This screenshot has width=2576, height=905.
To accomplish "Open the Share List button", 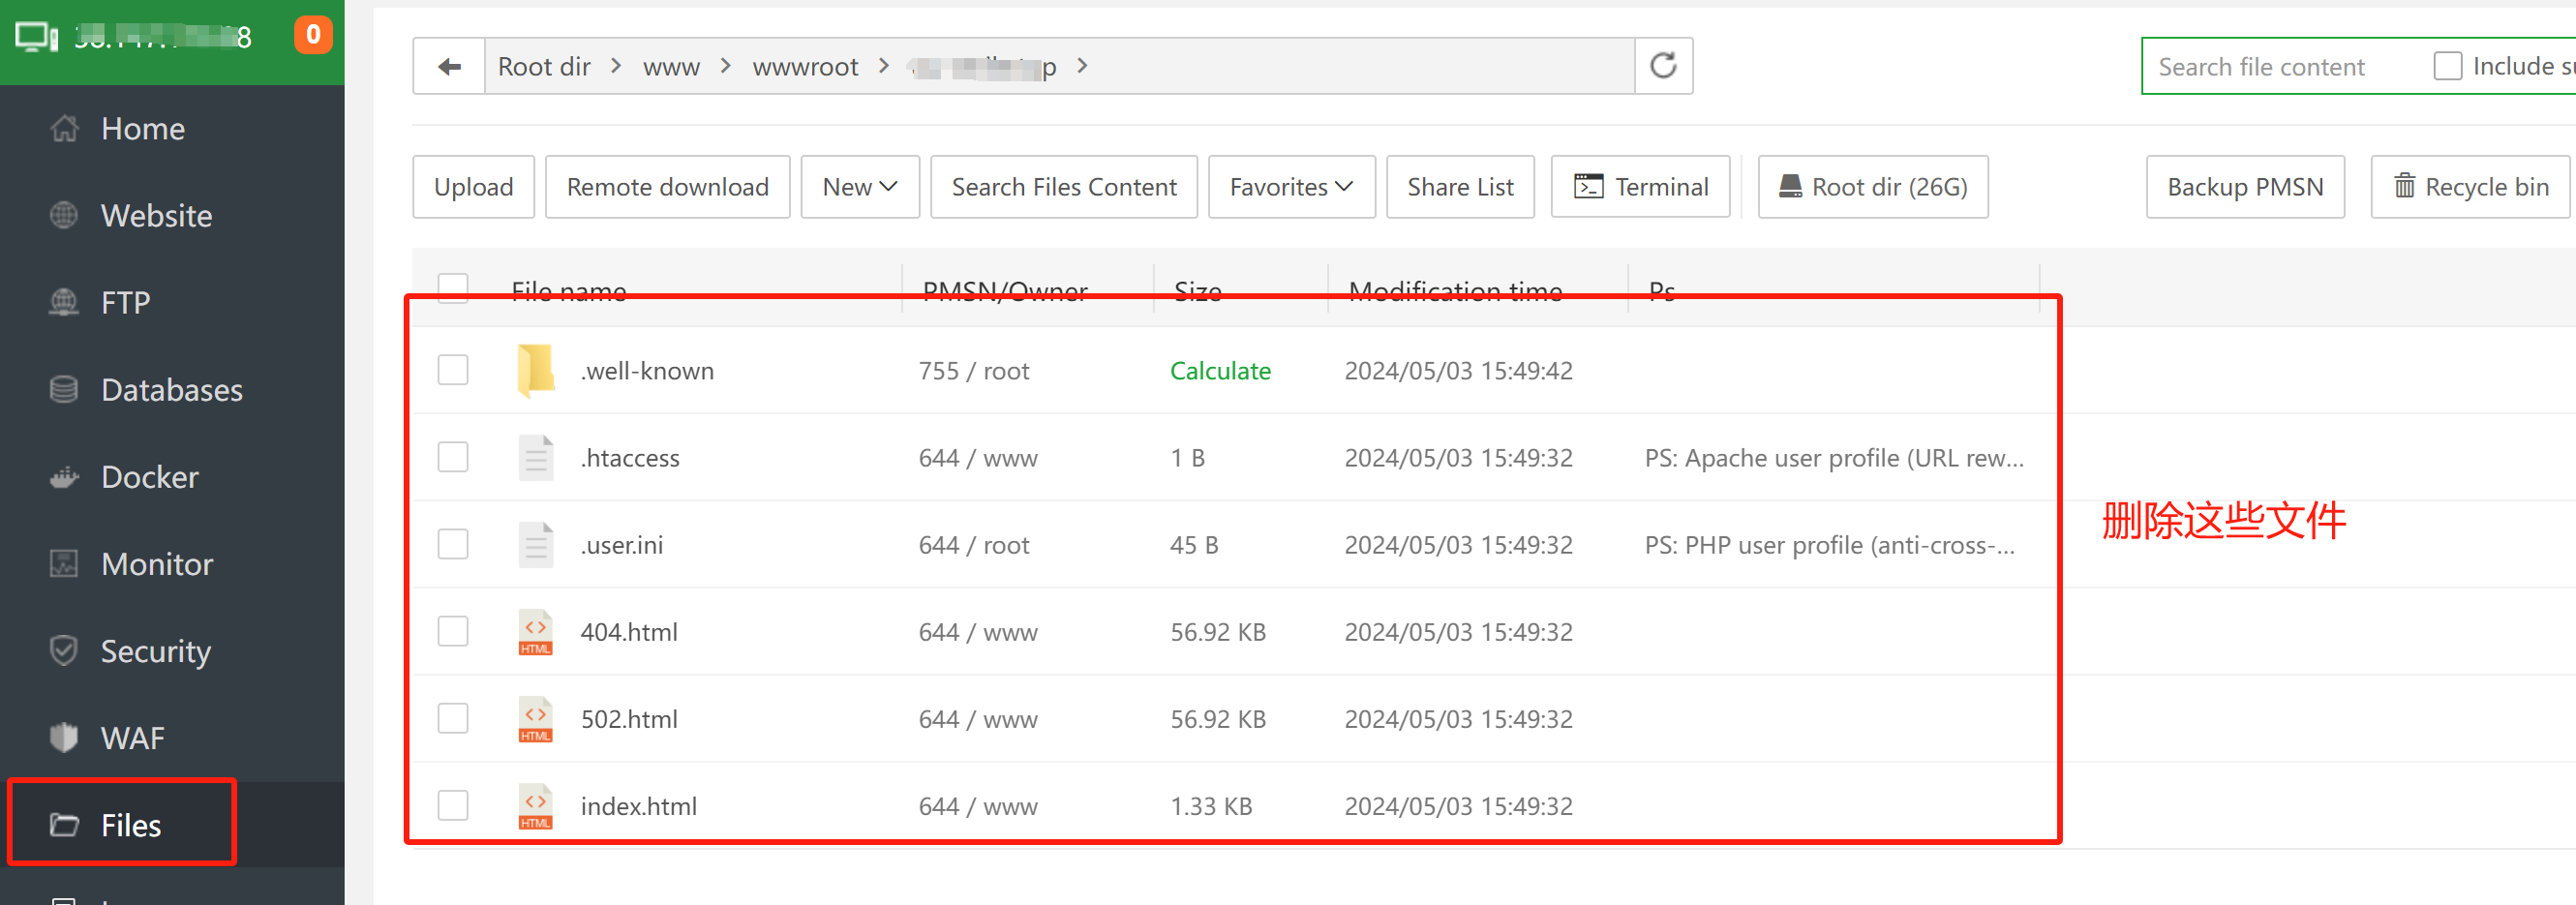I will coord(1460,187).
